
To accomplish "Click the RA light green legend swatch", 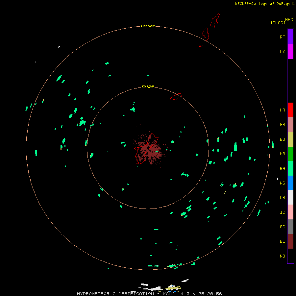I will point(290,168).
